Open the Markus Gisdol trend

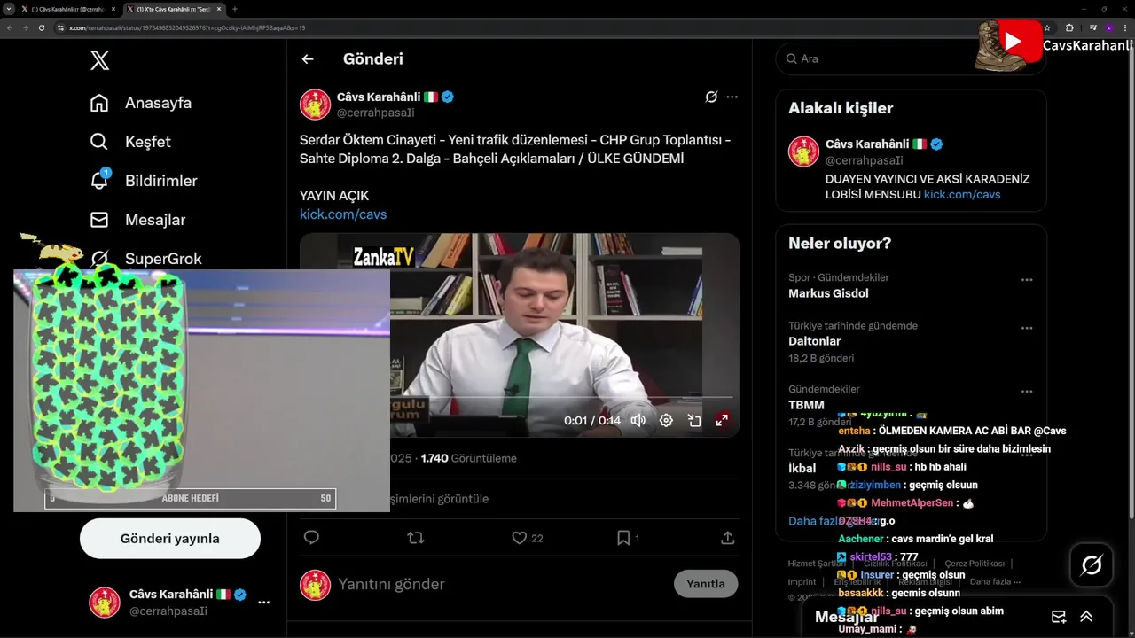point(828,293)
